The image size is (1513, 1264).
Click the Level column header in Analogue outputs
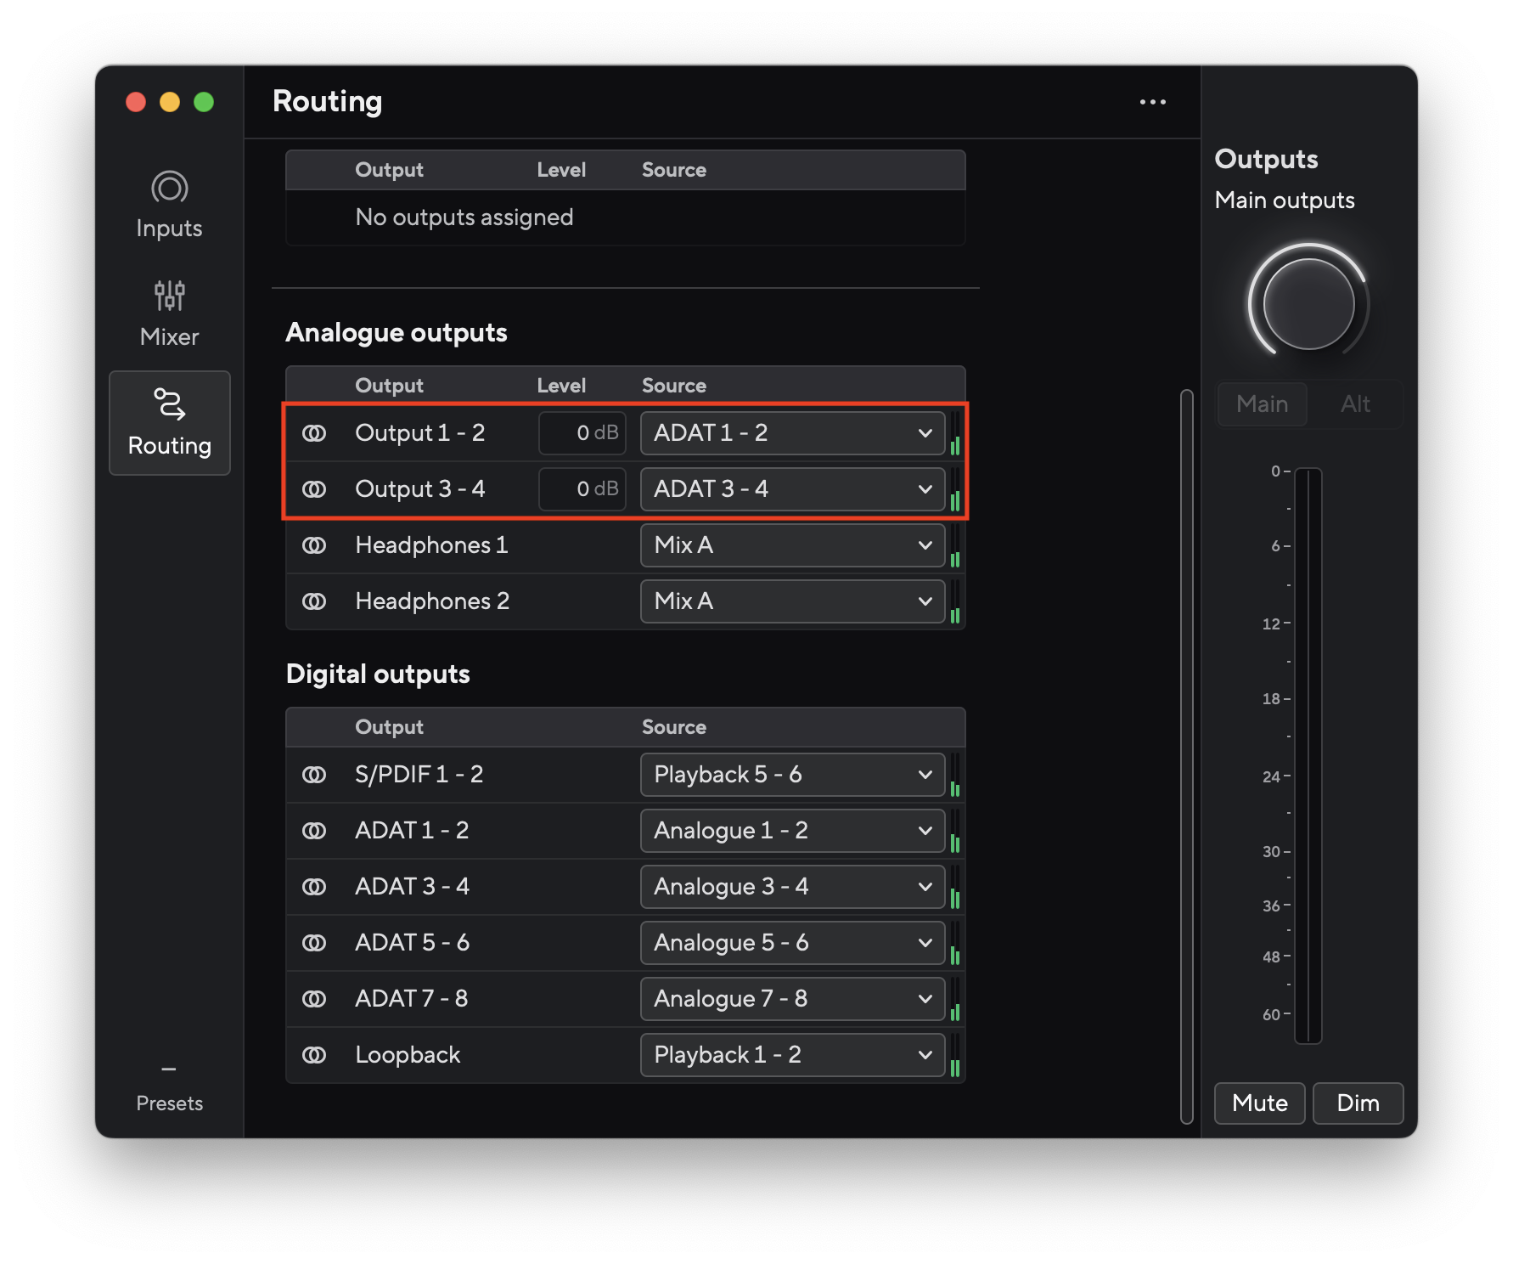click(561, 386)
